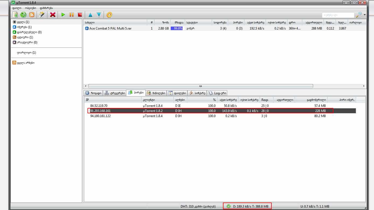Click the horizontal scrollbar thumb in torrent list
374x210 pixels.
coord(201,86)
